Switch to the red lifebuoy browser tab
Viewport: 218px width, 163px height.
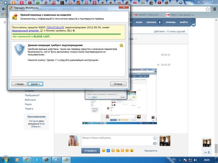pos(87,3)
